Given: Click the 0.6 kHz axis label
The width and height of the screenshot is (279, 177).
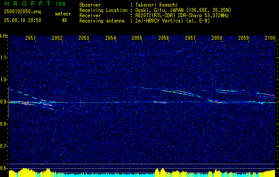Looking at the screenshot, I should [x=4, y=168].
